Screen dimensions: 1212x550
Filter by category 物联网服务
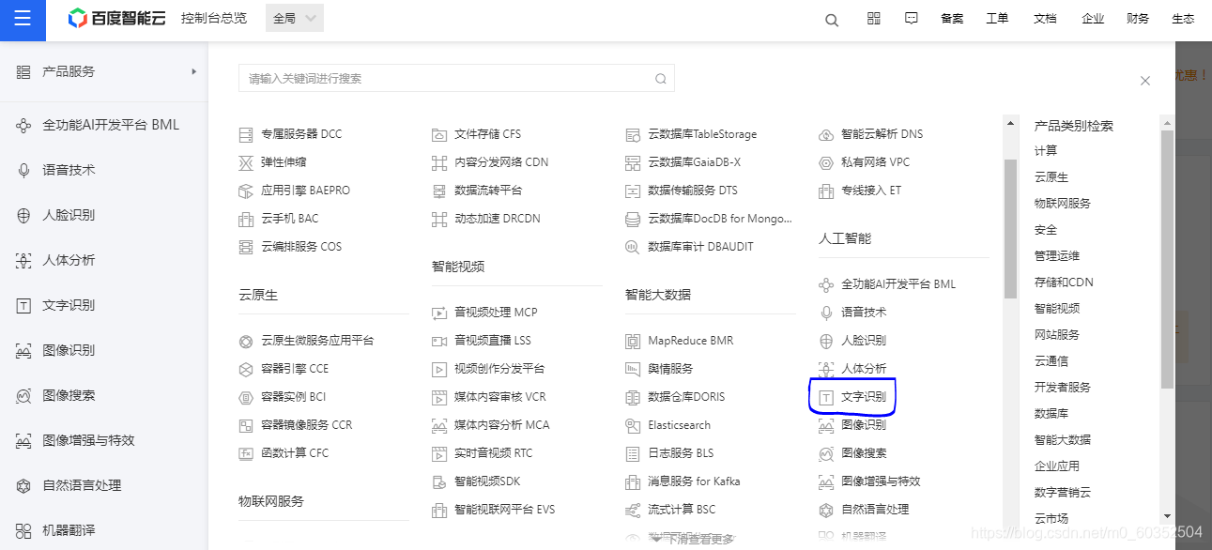1063,203
